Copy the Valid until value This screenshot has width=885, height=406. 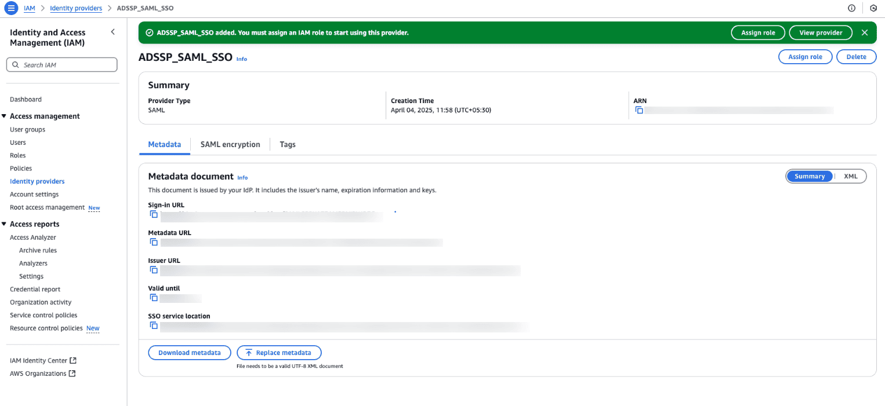pos(154,298)
